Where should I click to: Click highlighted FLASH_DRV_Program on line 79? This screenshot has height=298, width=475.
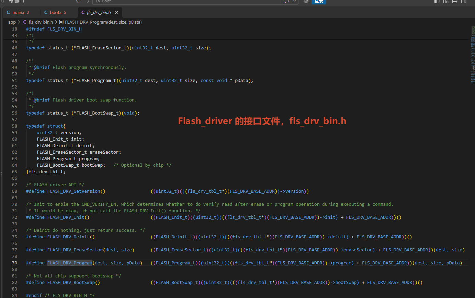tap(70, 263)
